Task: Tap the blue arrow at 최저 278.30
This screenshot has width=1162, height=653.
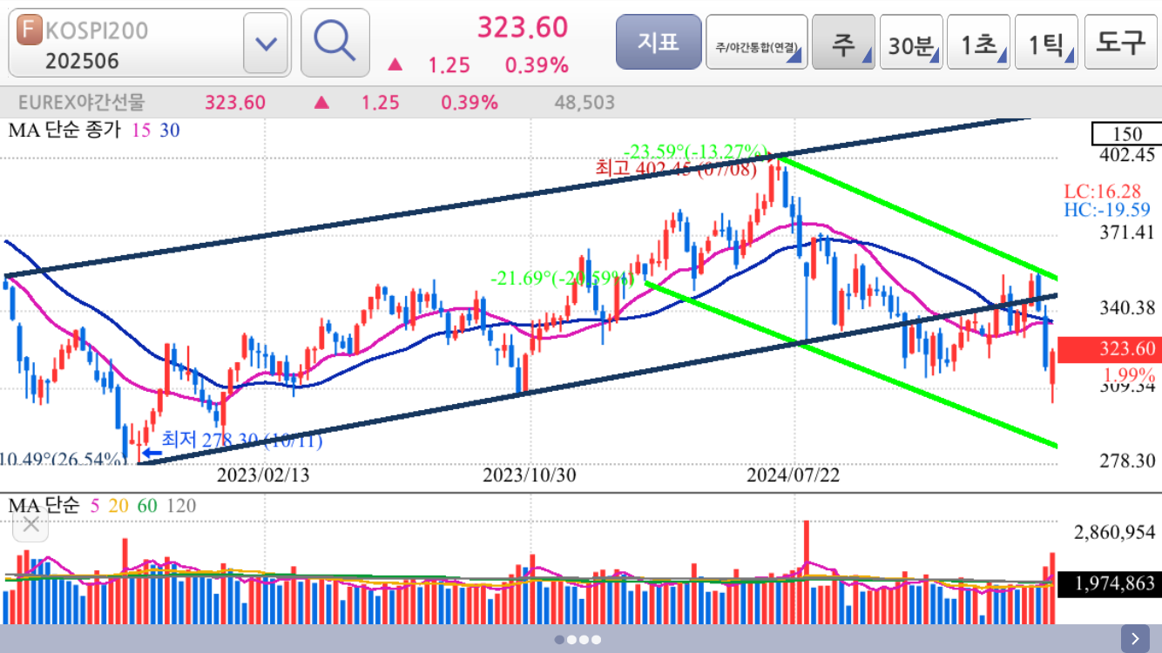Action: 152,453
